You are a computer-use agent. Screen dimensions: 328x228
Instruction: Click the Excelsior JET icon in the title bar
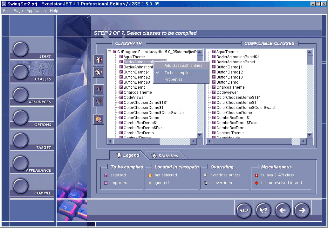point(4,4)
